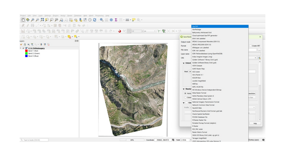The height and width of the screenshot is (156, 285).
Task: Refresh the map canvas
Action: pos(94,20)
